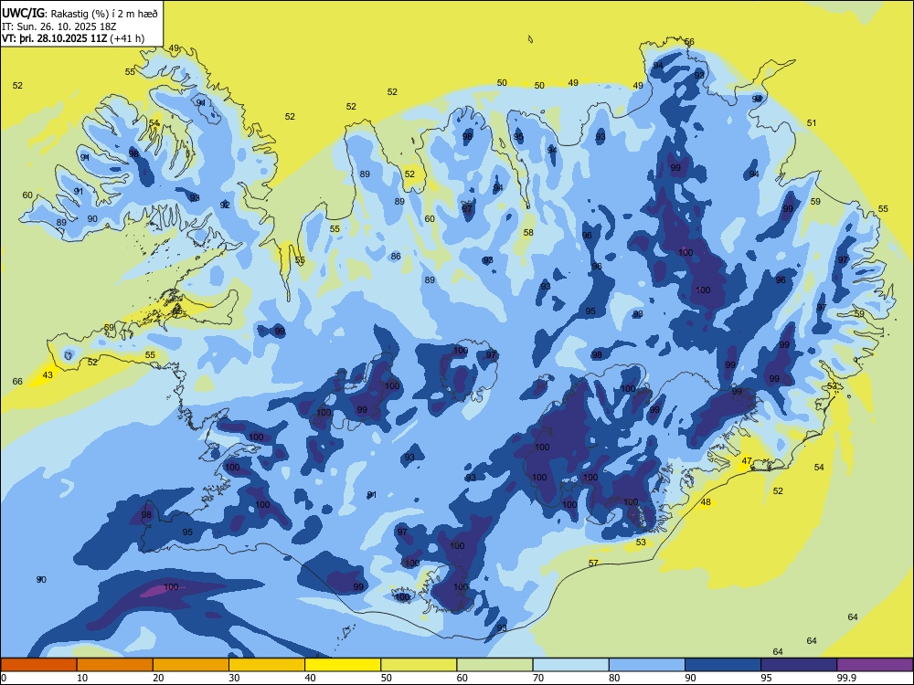Select the dark blue 90–95 legend swatch
Viewport: 914px width, 685px height.
tap(723, 665)
